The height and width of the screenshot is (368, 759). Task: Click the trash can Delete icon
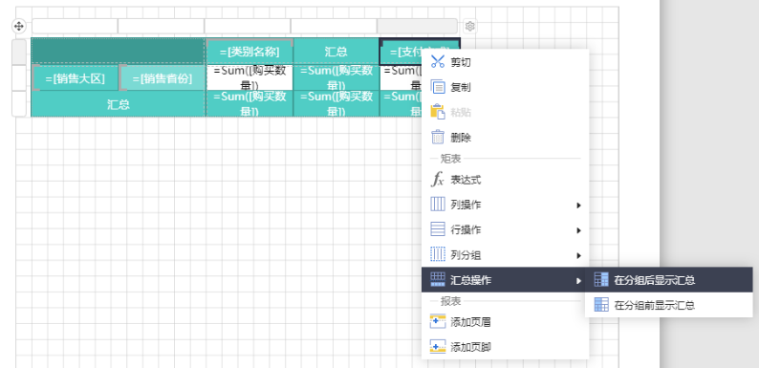[438, 138]
